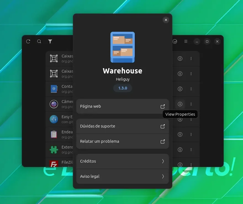
Task: Click the Câmera app icon
Action: pos(54,104)
